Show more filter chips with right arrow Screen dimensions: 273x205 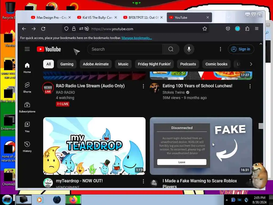(251, 64)
